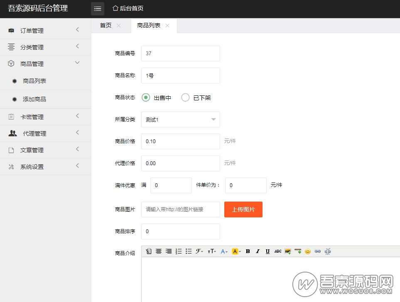
Task: Open the font family dropdown in editor
Action: [x=200, y=251]
